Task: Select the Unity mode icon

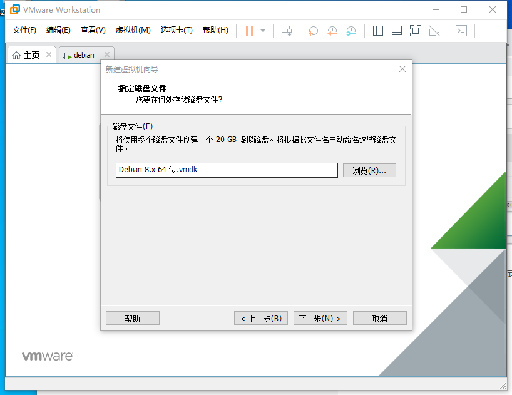Action: tap(434, 30)
